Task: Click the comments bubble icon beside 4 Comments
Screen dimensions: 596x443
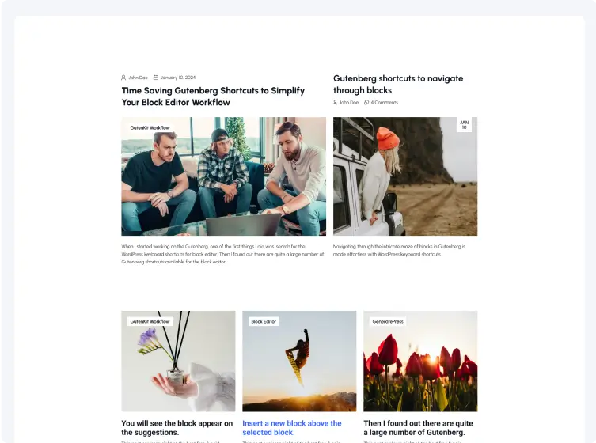Action: point(366,103)
